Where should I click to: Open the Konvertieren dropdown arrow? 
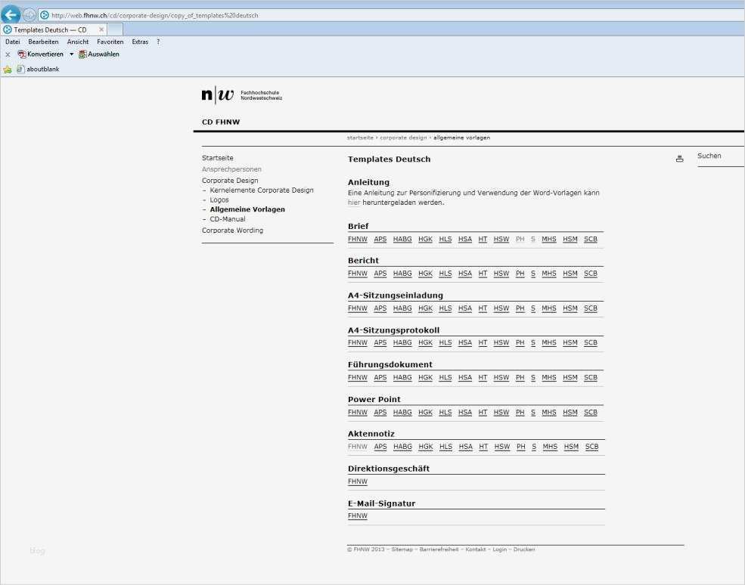point(71,54)
